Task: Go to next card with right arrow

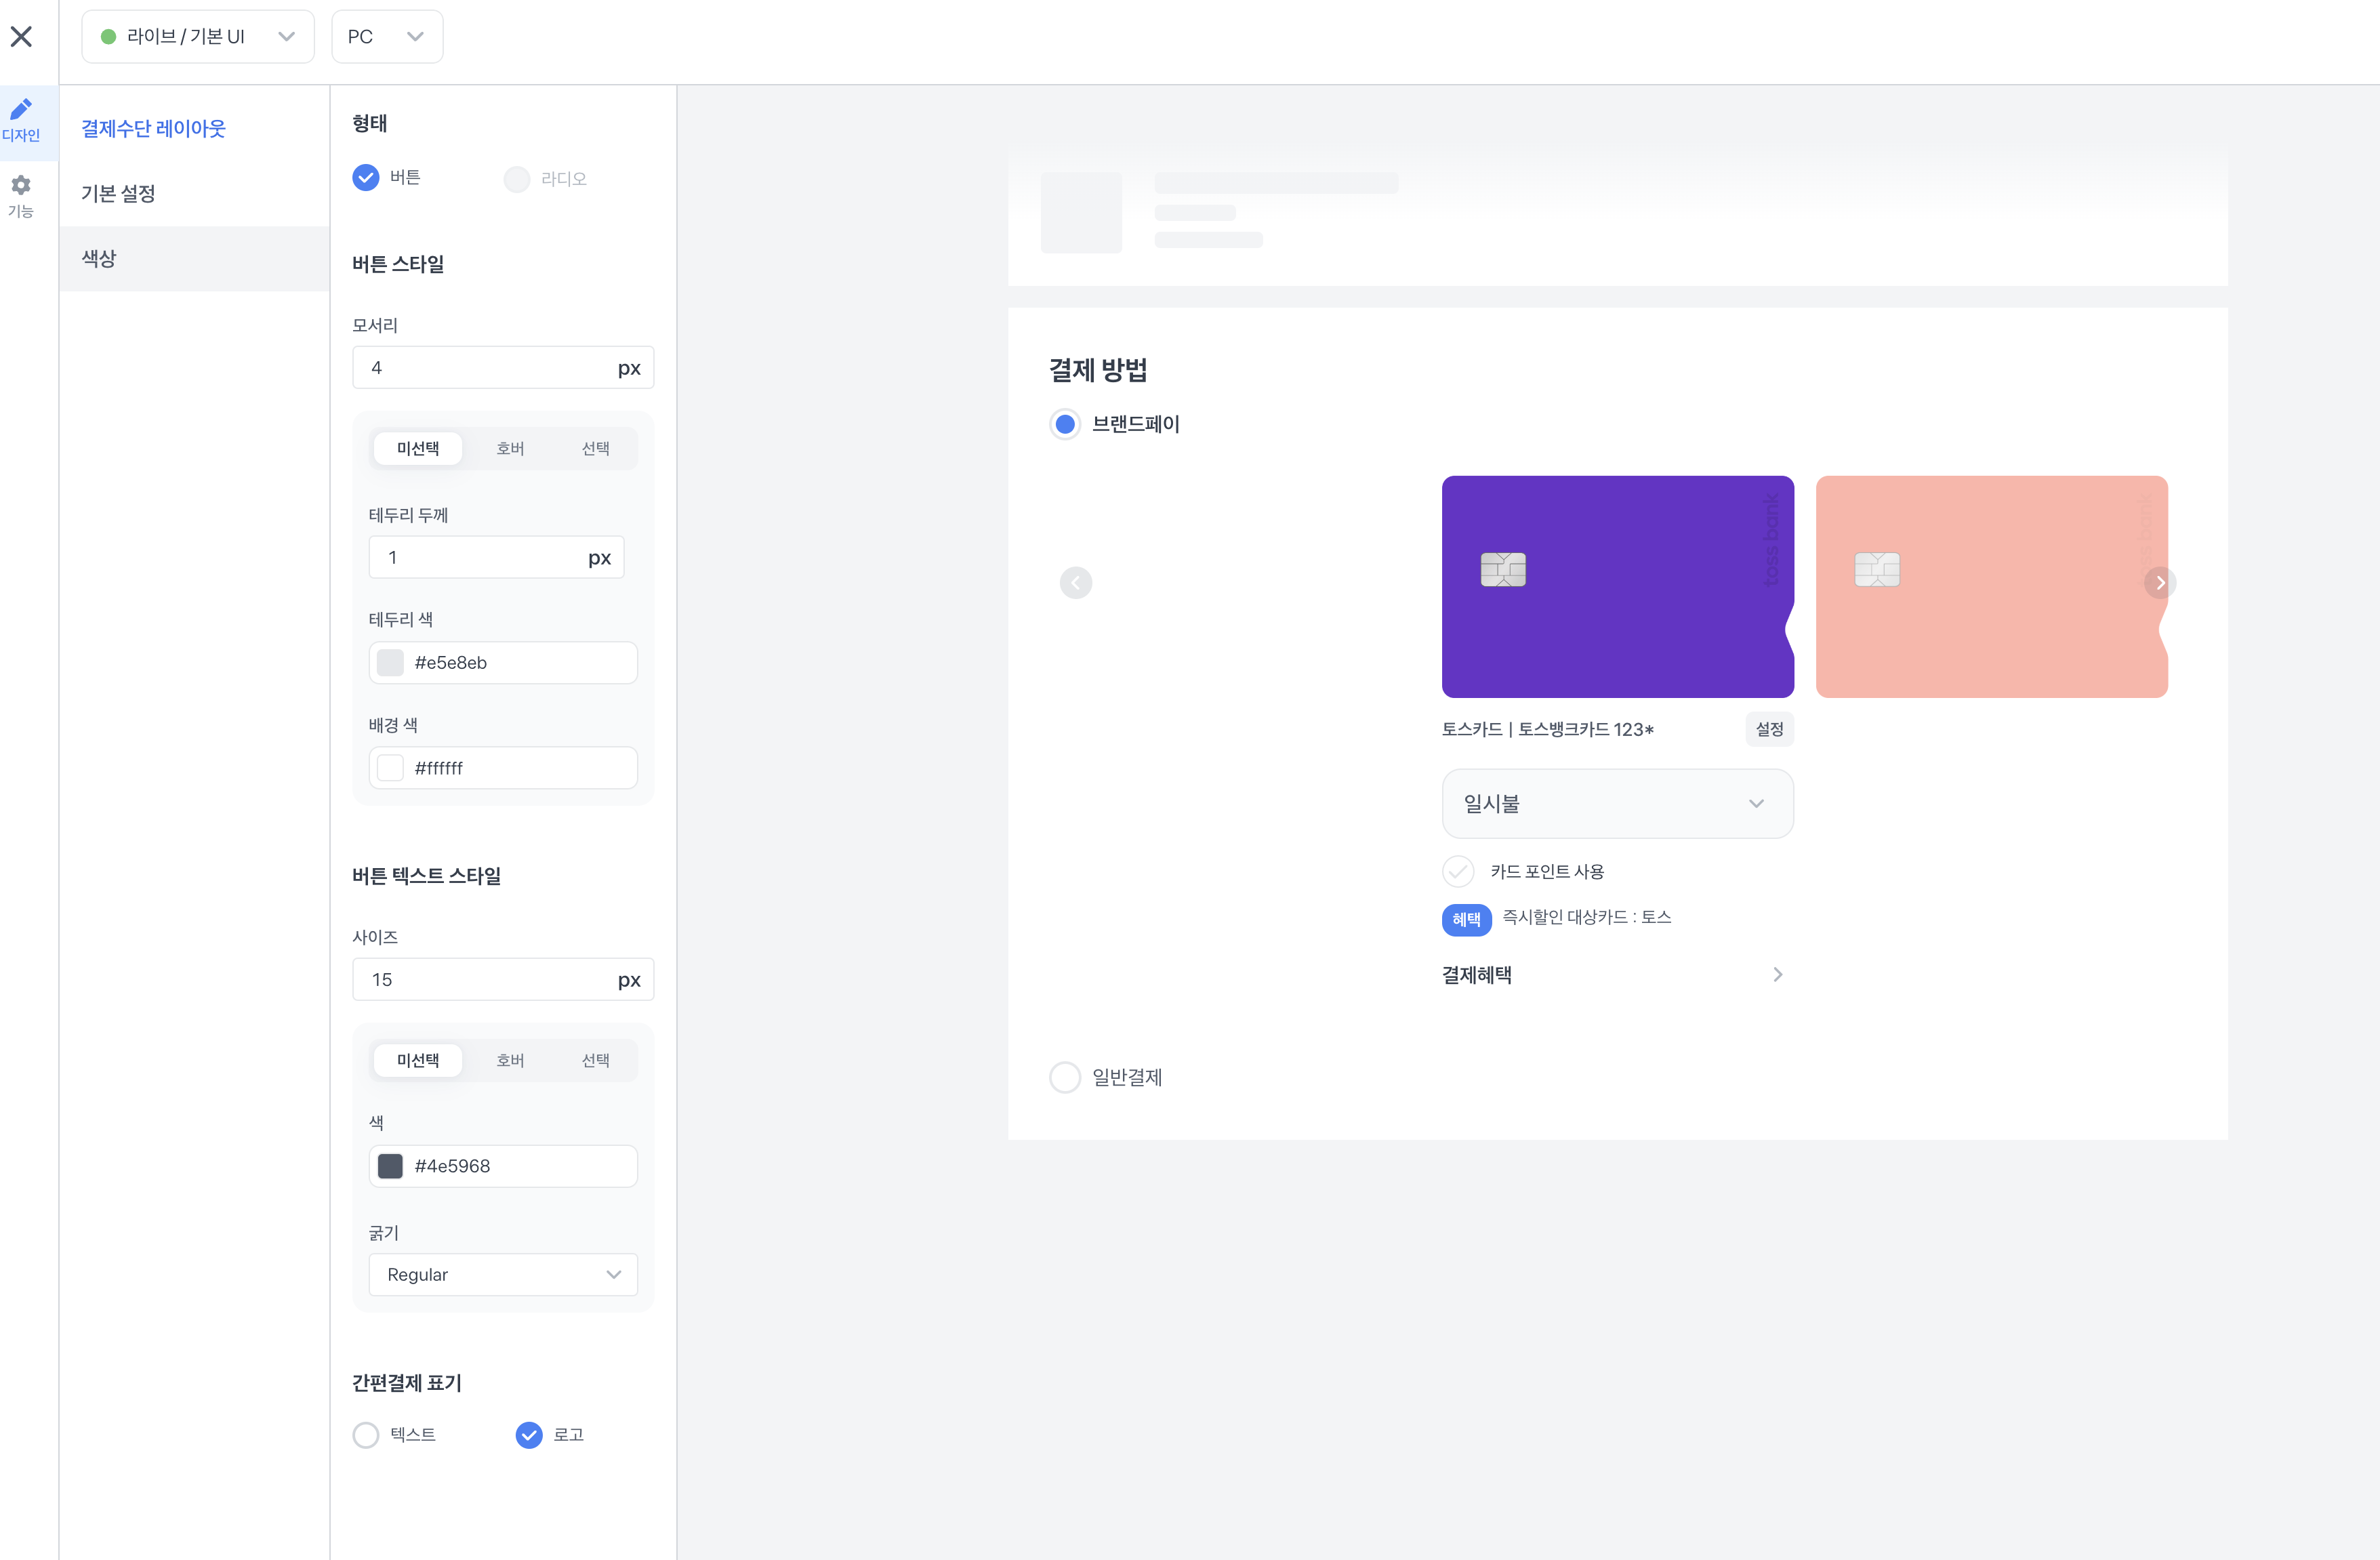Action: tap(2159, 583)
